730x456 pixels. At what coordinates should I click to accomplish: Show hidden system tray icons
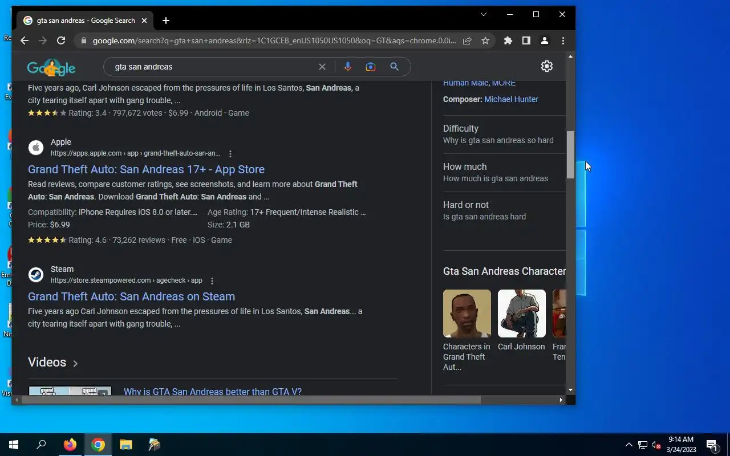629,445
